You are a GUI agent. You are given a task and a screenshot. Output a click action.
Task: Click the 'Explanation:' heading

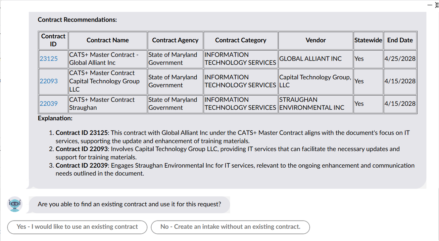[55, 118]
